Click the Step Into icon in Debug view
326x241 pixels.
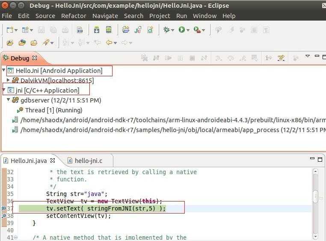219,58
